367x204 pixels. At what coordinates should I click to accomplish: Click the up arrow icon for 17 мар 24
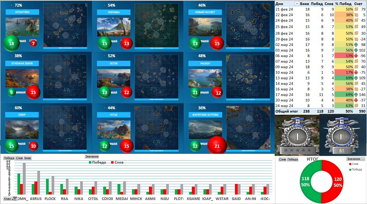click(356, 95)
